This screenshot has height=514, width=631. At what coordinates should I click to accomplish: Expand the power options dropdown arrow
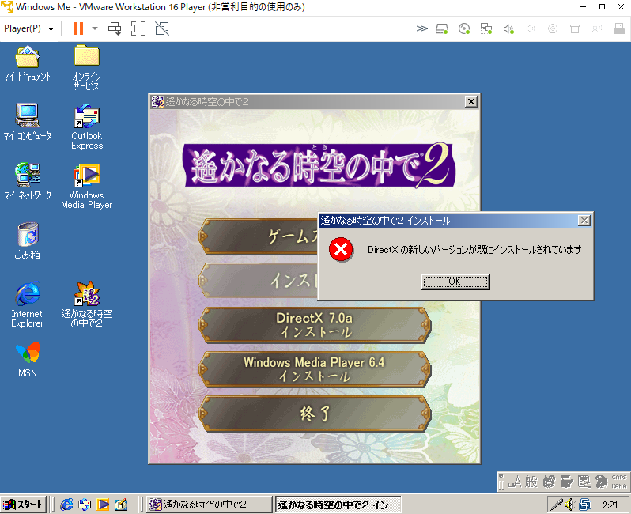tap(95, 28)
